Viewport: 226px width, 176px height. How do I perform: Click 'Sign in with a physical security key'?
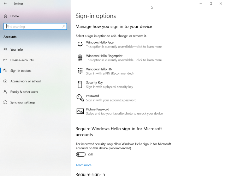tap(109, 87)
